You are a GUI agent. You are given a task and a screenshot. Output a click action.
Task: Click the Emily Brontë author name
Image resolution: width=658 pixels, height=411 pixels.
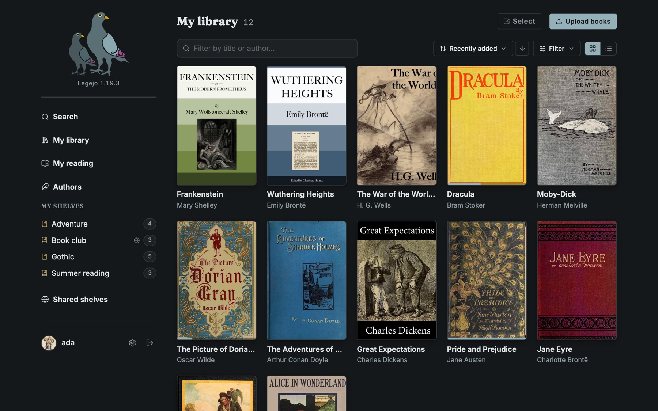click(286, 205)
